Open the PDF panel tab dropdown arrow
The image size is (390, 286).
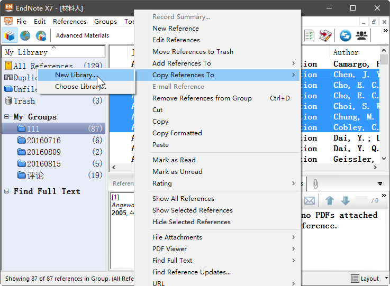click(380, 183)
